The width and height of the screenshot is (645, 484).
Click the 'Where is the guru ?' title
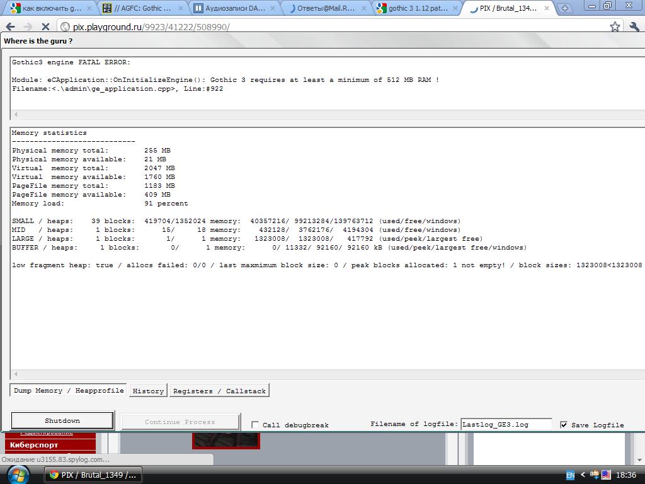click(38, 41)
